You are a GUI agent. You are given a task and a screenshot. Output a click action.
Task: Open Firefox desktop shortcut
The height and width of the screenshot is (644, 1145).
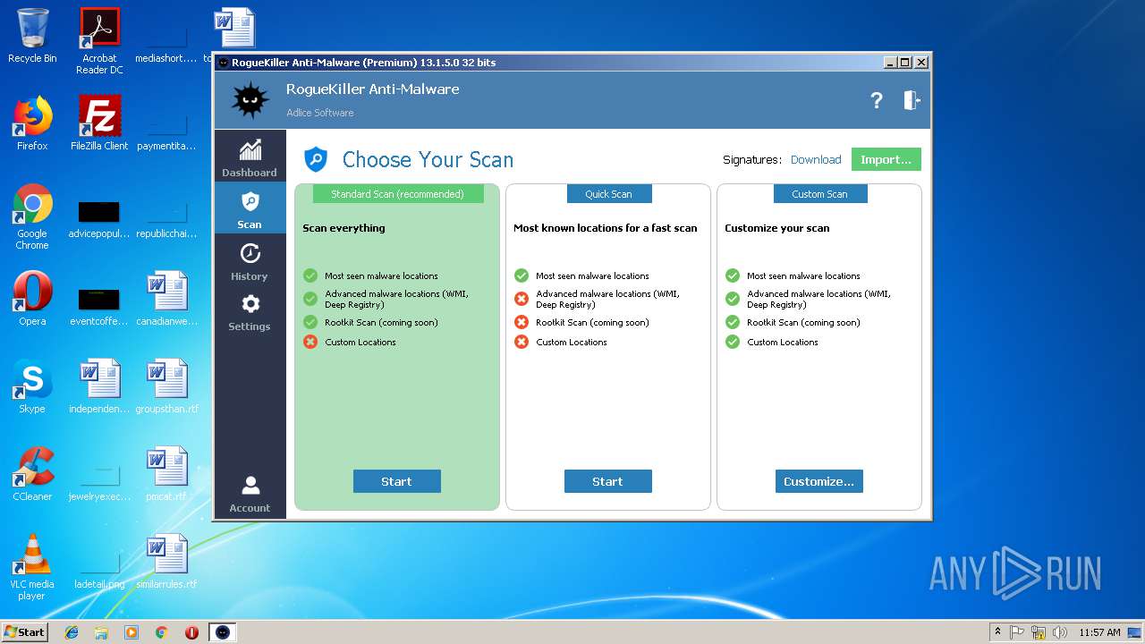tap(32, 123)
